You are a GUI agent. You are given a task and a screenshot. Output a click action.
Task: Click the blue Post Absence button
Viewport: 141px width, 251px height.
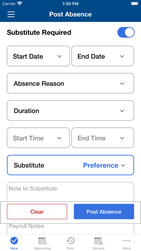[104, 211]
